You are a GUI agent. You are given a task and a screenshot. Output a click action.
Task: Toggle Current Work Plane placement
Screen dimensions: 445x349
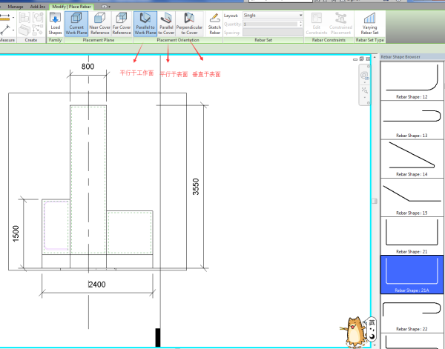point(76,24)
